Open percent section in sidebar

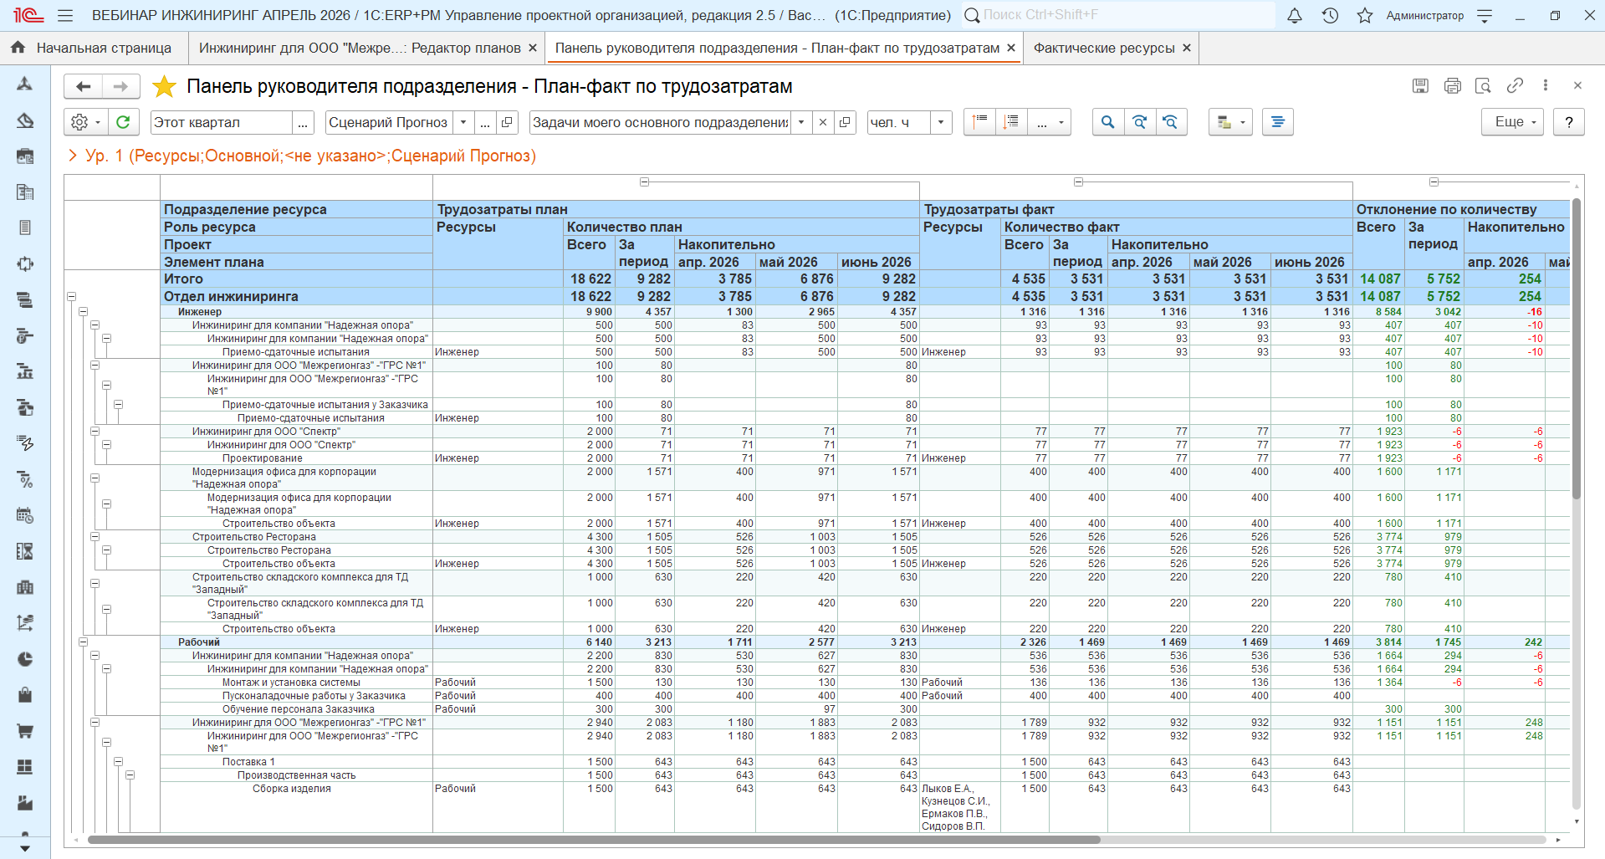[x=25, y=479]
